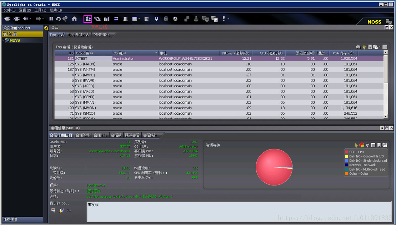Click the chip configuration toolbar icon

point(125,19)
